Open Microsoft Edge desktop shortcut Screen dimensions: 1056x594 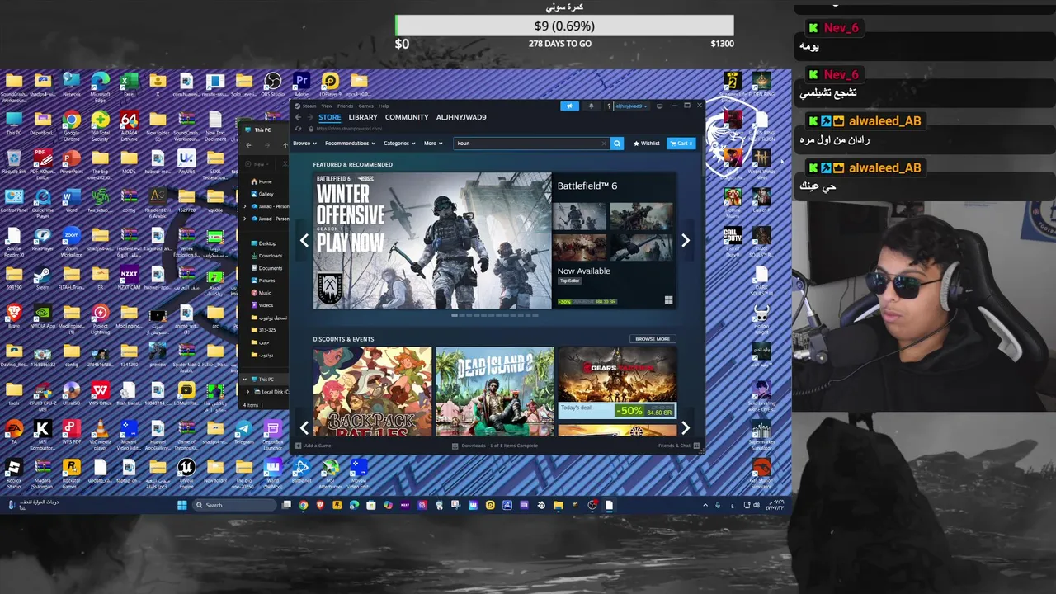(100, 86)
